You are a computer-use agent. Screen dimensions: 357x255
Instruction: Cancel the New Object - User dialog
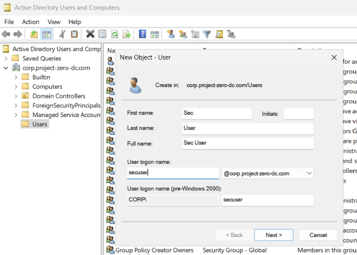click(318, 235)
